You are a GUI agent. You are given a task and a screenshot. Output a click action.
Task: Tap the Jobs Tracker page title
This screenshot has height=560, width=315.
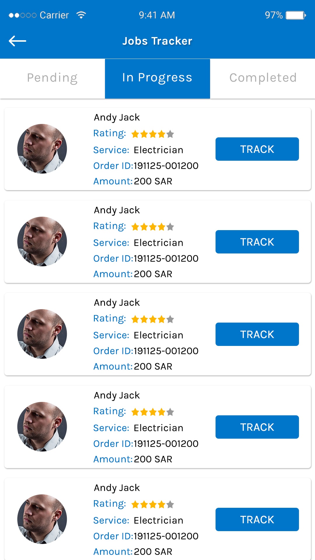pos(157,41)
